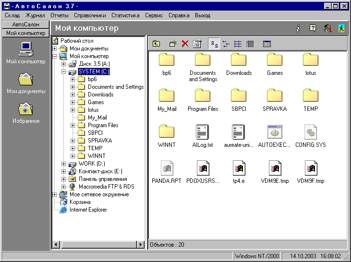Open the Отчеты menu
Viewport: 351px width, 262px height.
click(x=59, y=15)
